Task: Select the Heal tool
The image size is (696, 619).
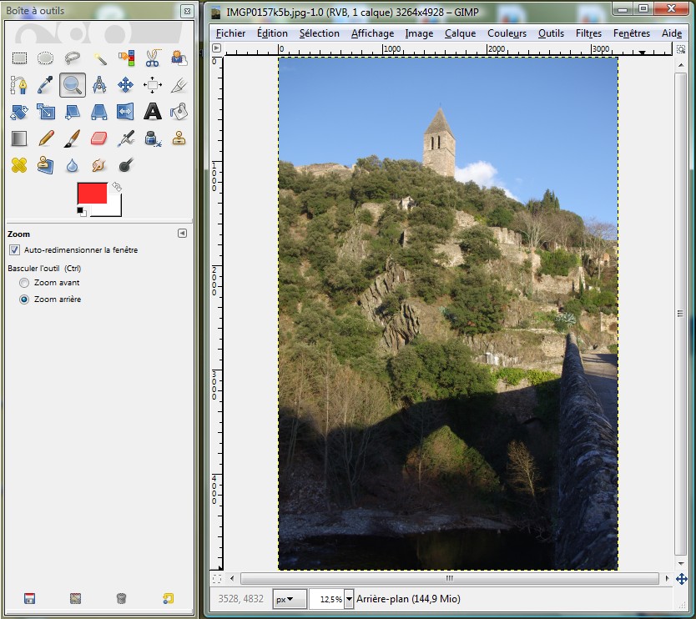Action: tap(19, 165)
